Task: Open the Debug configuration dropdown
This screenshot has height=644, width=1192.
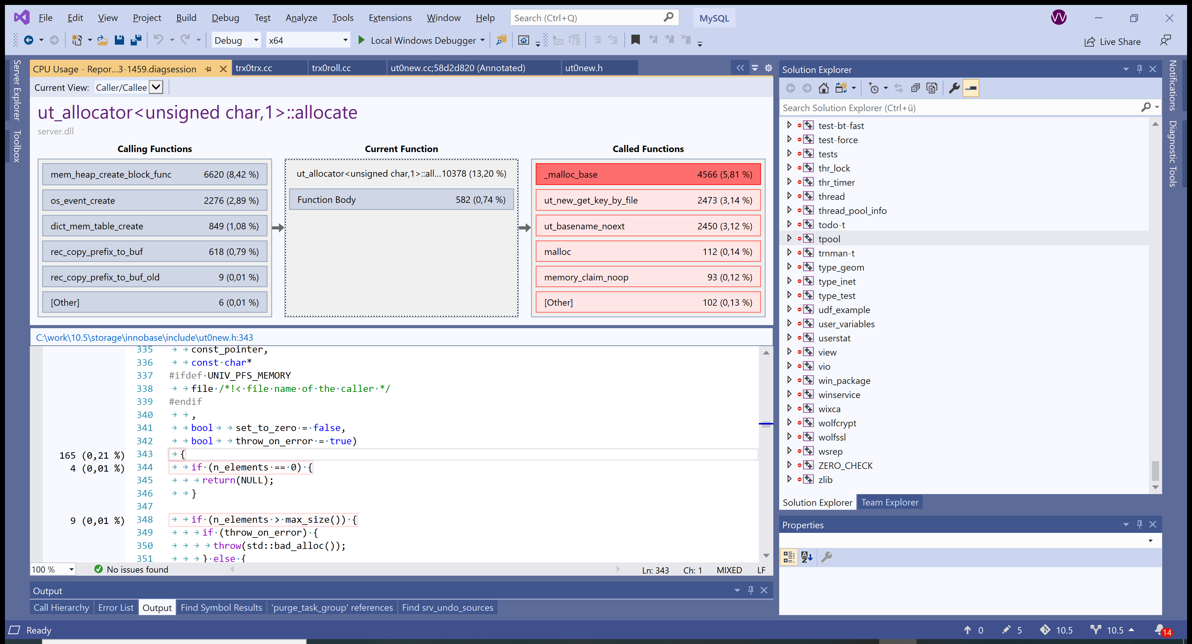Action: (256, 40)
